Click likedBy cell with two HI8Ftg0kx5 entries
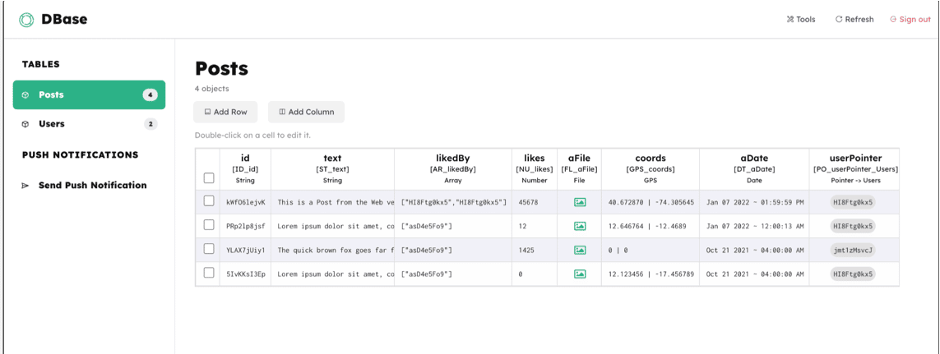 pos(453,202)
